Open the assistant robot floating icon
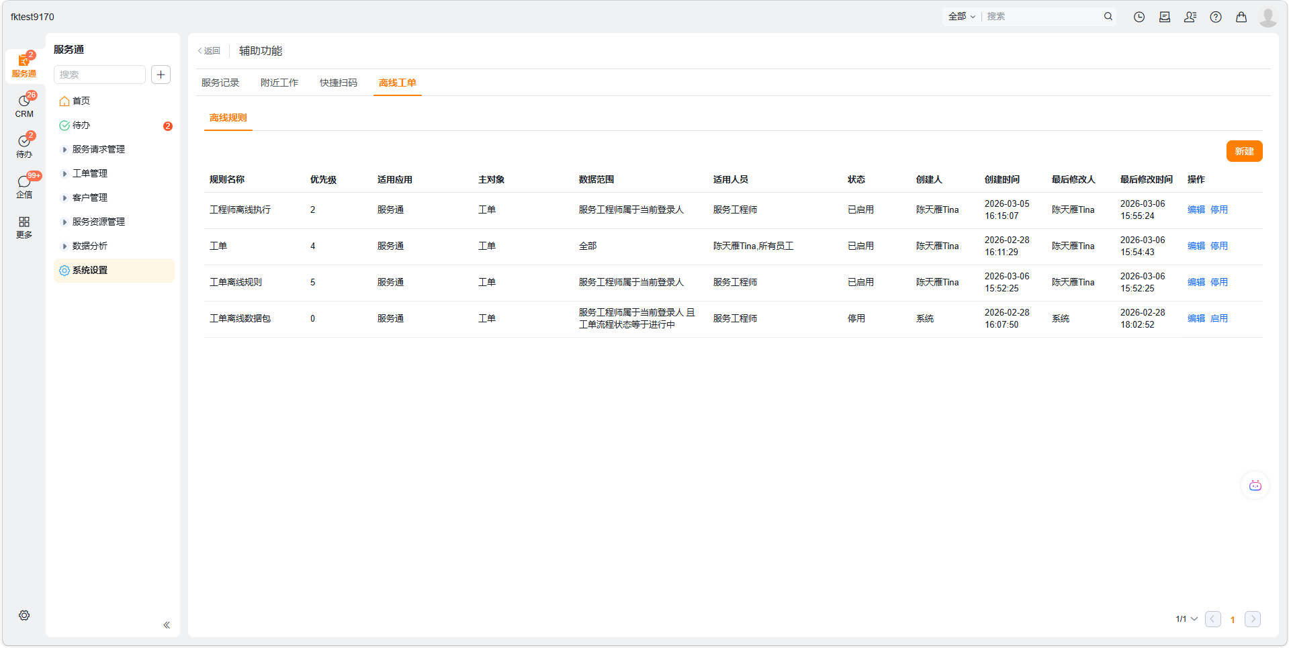Image resolution: width=1289 pixels, height=648 pixels. click(1255, 485)
